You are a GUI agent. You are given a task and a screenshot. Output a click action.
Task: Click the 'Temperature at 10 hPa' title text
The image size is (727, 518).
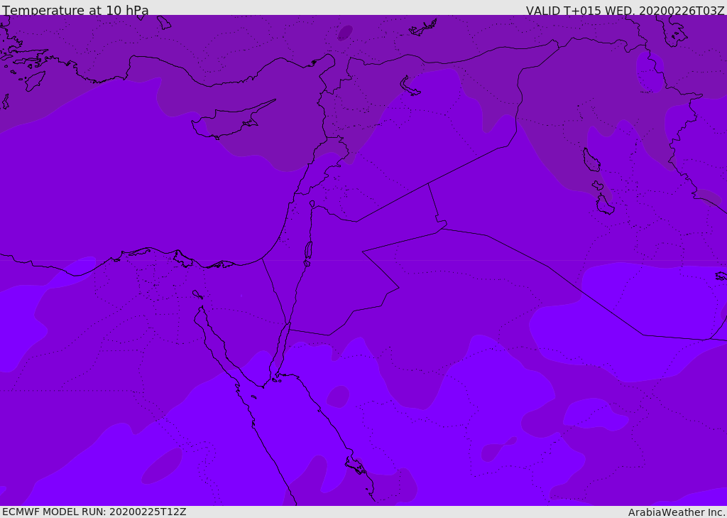75,10
